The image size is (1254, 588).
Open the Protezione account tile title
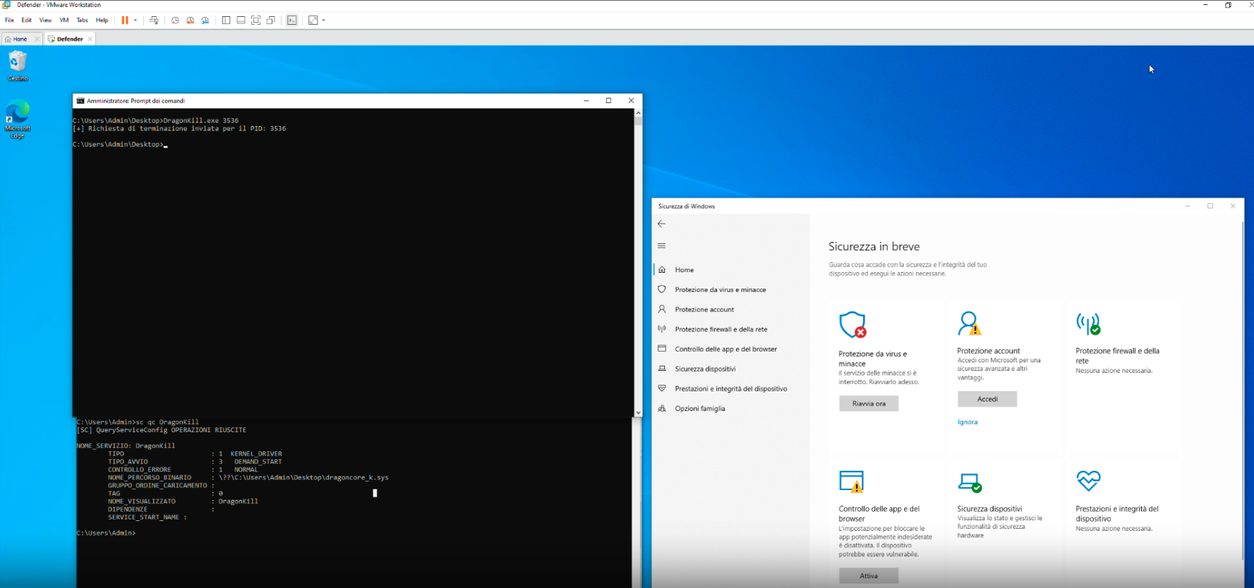pyautogui.click(x=989, y=351)
